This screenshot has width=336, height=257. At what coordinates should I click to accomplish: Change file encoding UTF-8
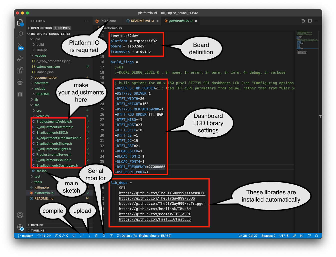[284, 236]
